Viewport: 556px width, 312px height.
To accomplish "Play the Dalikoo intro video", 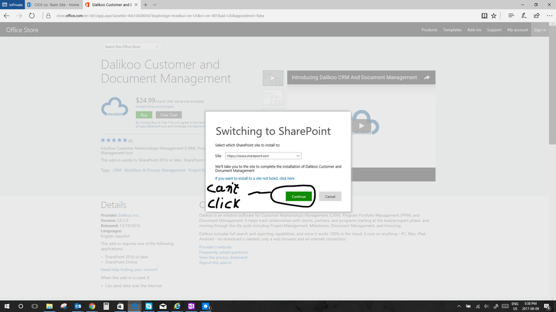I will pyautogui.click(x=361, y=125).
